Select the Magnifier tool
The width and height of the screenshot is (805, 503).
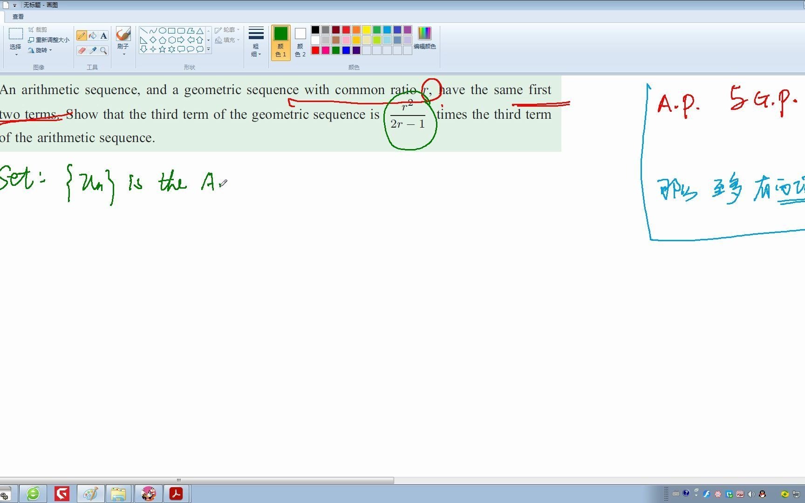coord(103,50)
